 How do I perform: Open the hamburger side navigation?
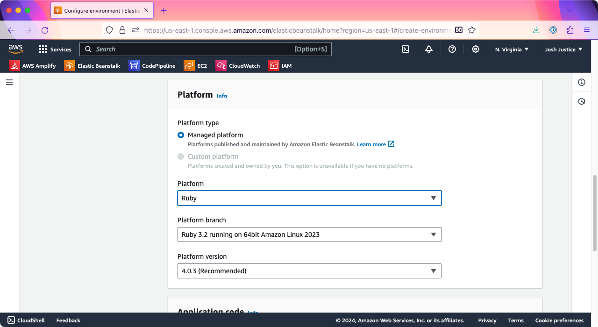point(9,82)
